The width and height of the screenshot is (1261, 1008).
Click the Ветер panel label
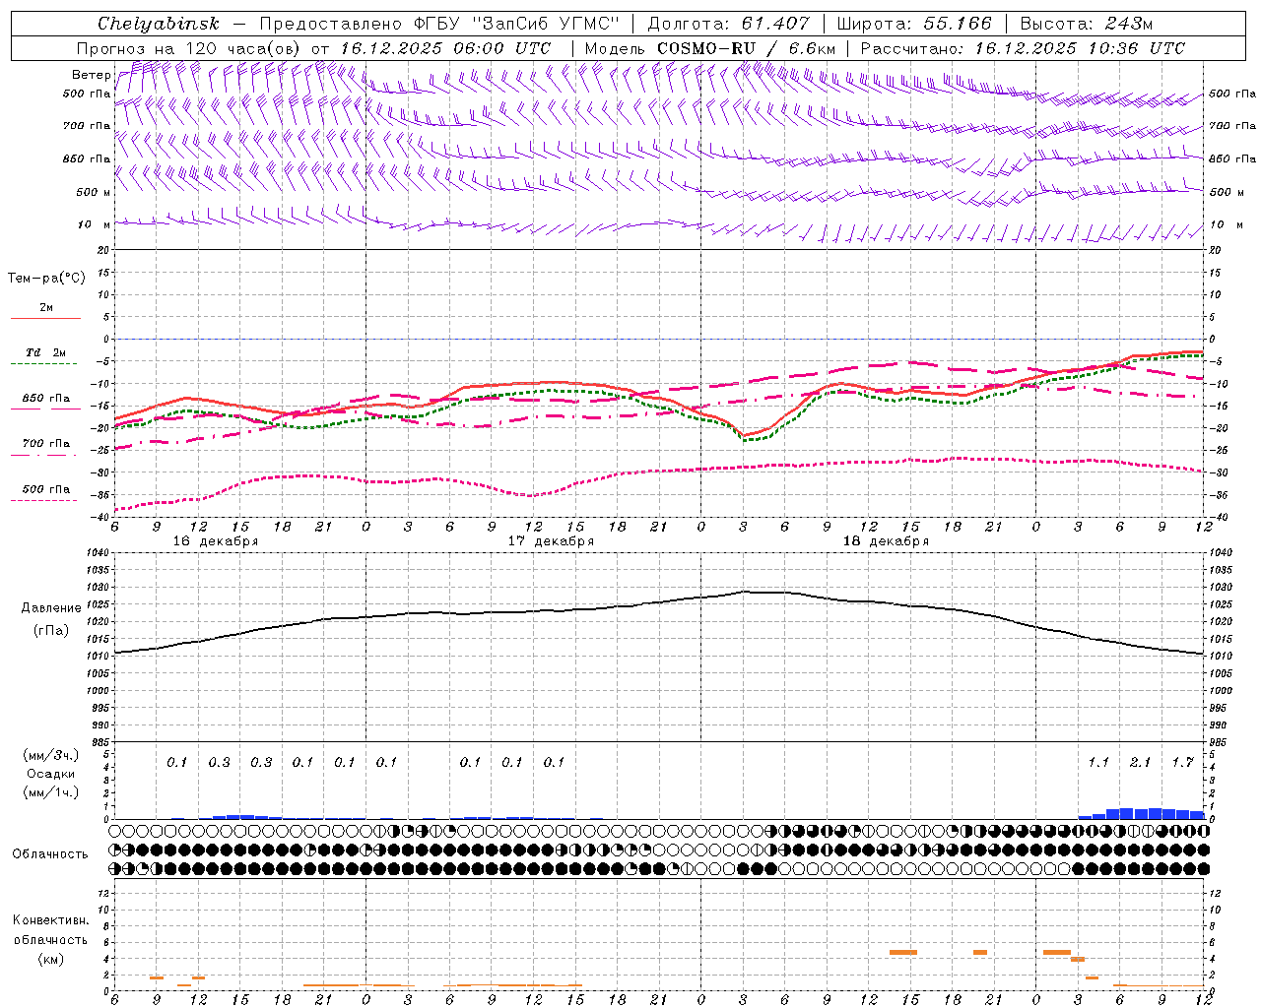point(91,75)
